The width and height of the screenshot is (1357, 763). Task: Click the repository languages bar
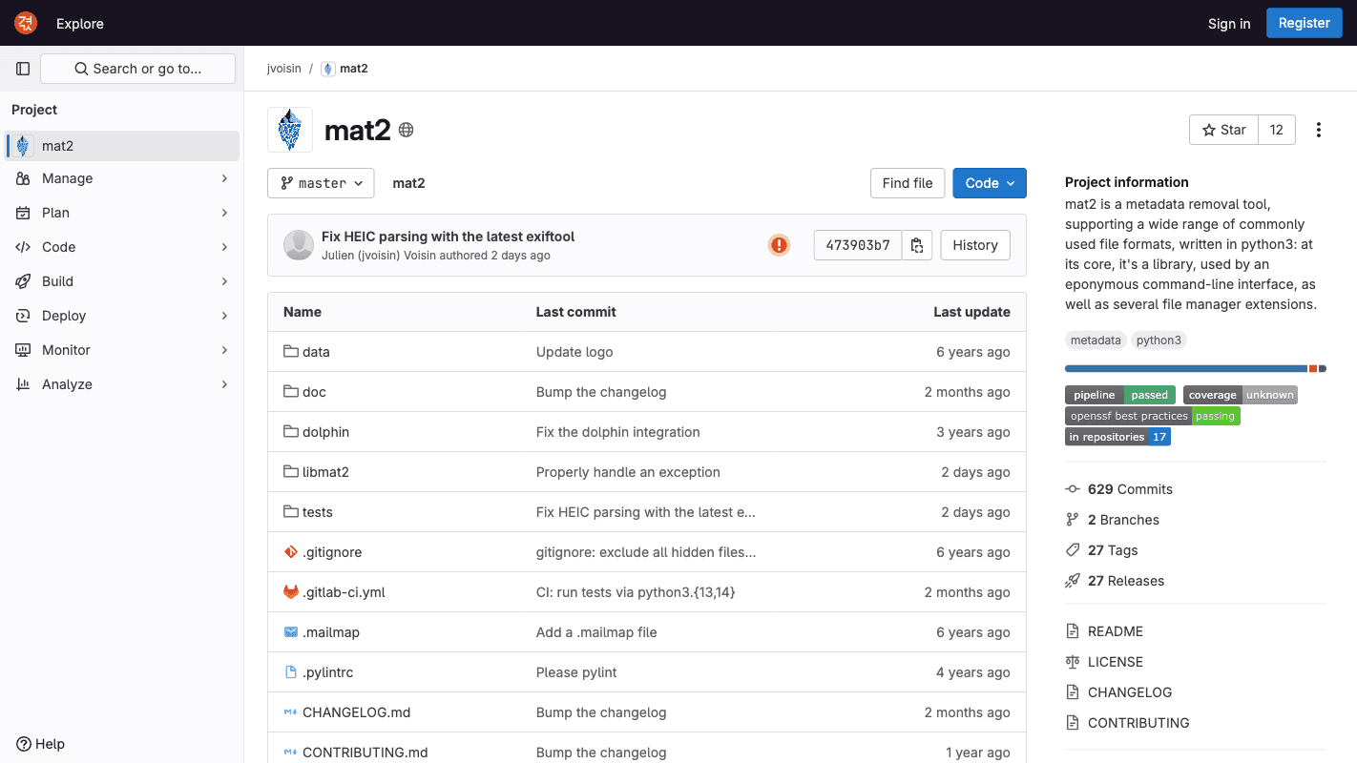click(x=1196, y=368)
